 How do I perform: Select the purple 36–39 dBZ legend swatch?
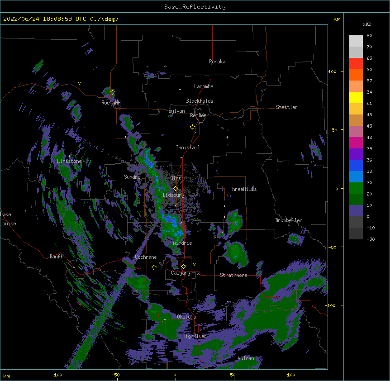click(x=356, y=154)
